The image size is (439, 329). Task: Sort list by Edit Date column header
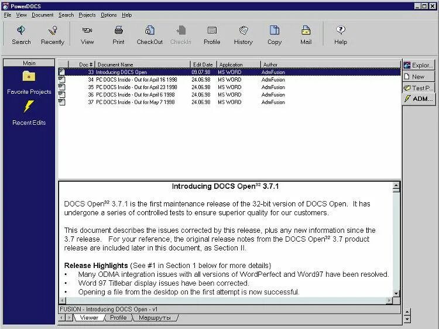[x=203, y=65]
